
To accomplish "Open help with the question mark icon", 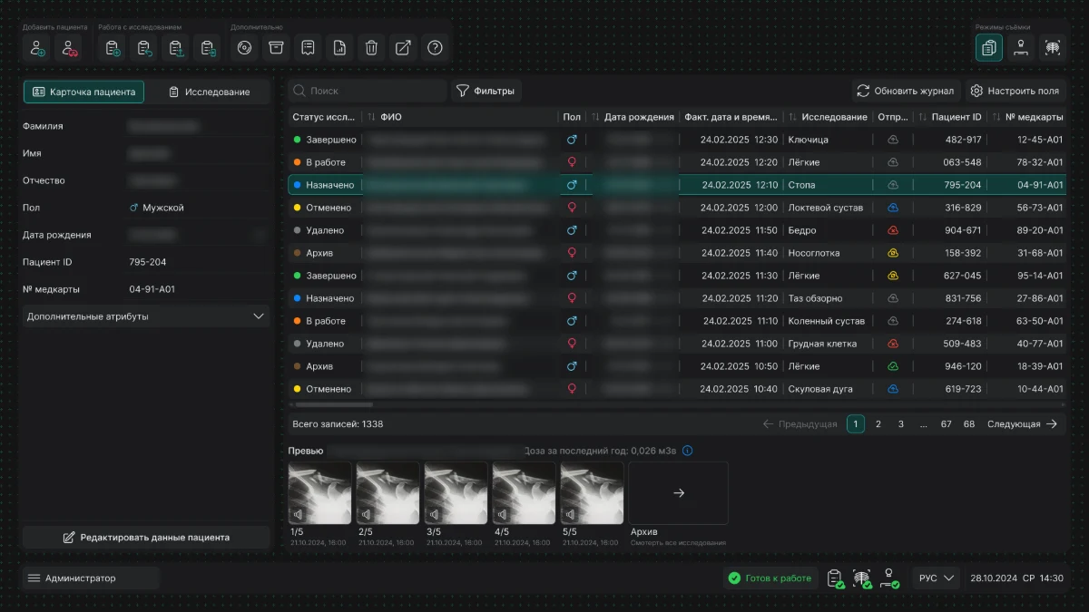I will point(436,48).
